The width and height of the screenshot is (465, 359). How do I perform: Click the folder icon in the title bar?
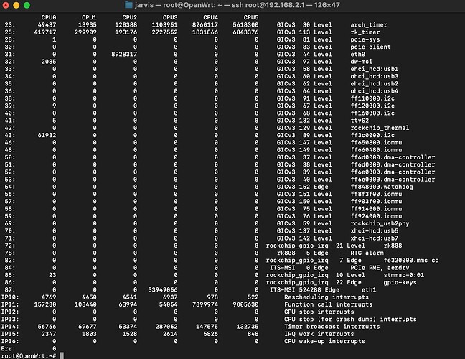[x=128, y=5]
